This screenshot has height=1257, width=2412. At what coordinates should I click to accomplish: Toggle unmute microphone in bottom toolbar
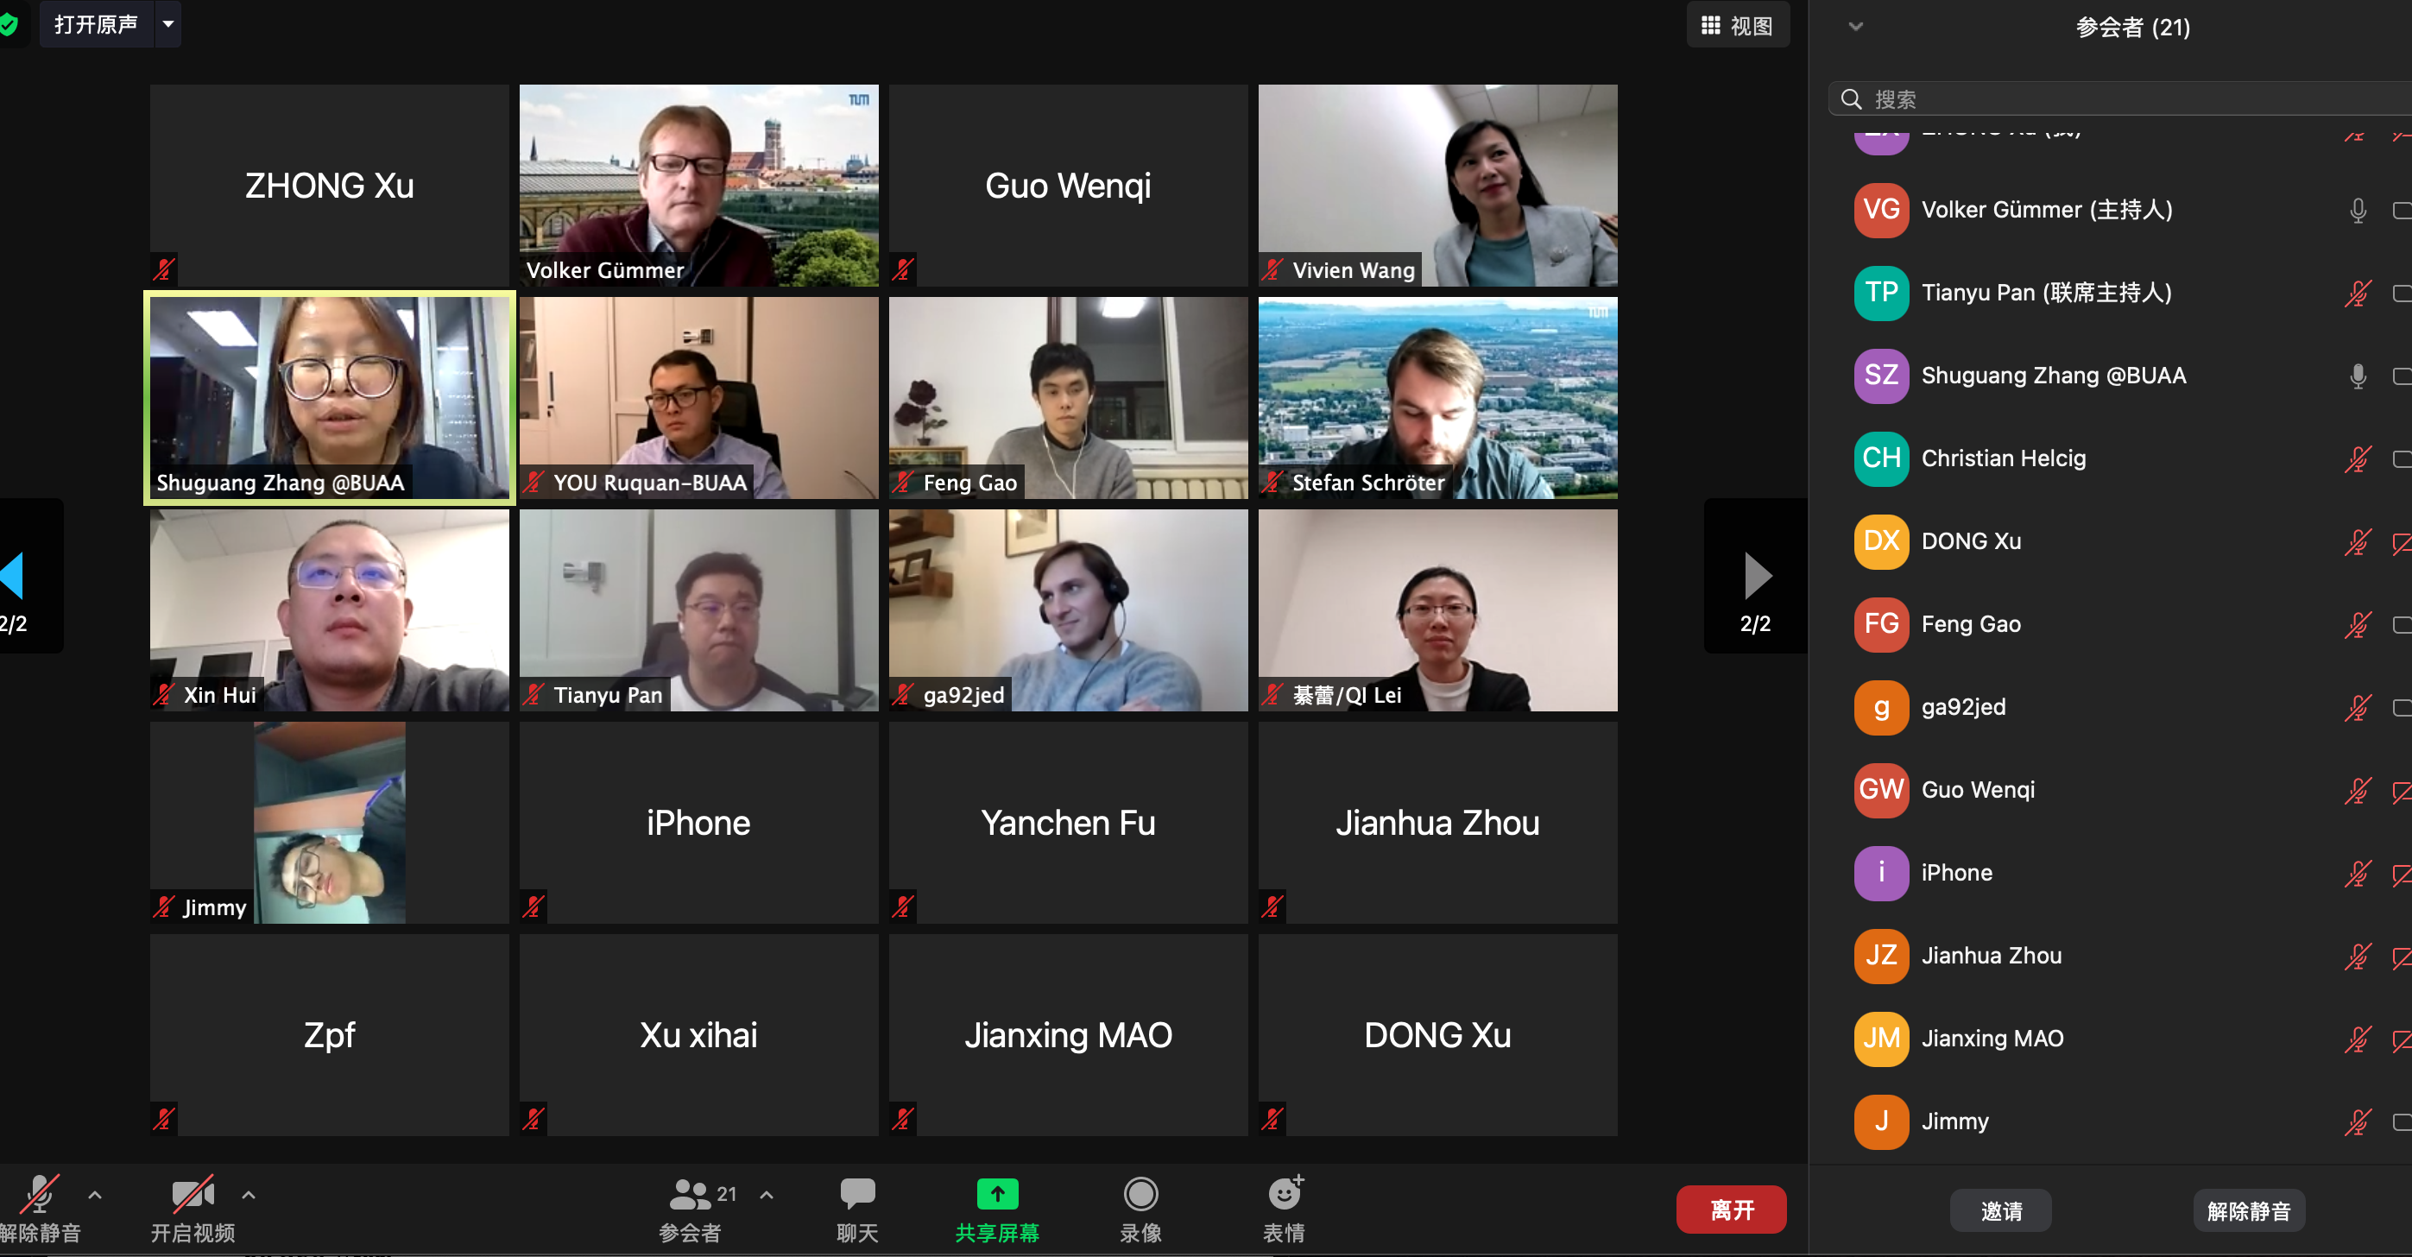click(40, 1193)
